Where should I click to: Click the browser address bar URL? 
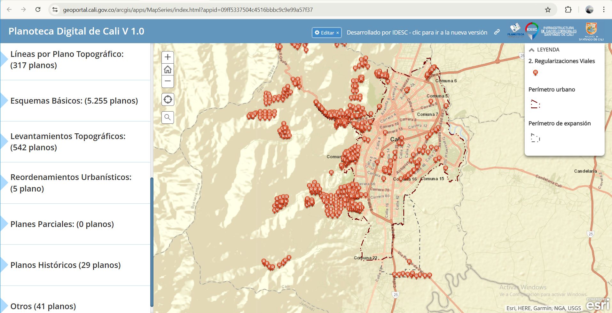[x=188, y=10]
